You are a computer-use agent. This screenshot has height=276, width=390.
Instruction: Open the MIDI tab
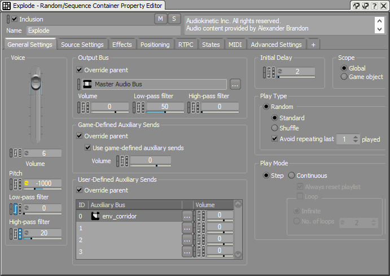235,45
